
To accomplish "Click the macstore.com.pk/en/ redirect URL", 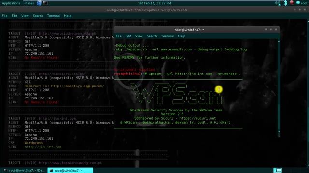I will click(77, 86).
